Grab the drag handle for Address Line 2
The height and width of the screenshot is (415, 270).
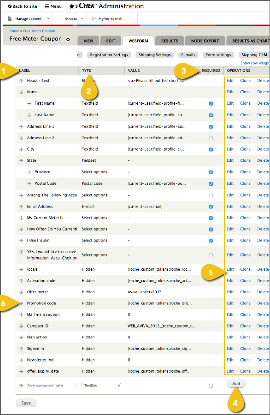click(x=21, y=138)
